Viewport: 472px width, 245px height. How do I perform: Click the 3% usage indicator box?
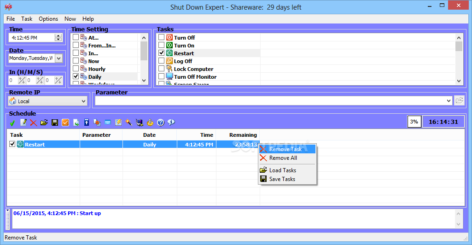pyautogui.click(x=414, y=122)
